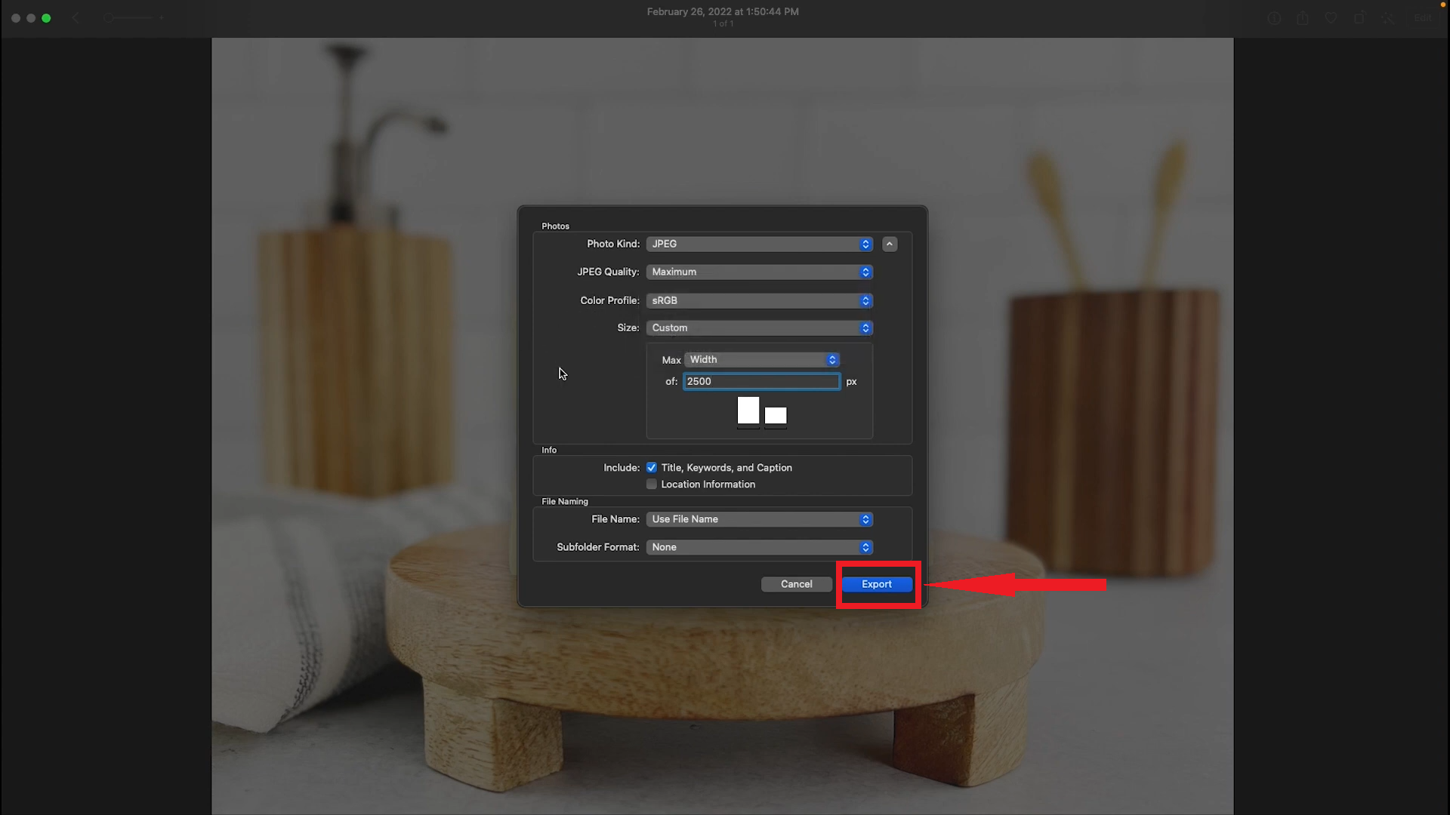Apply Auto Enhance with the magic wand
The width and height of the screenshot is (1450, 815).
tap(1388, 18)
